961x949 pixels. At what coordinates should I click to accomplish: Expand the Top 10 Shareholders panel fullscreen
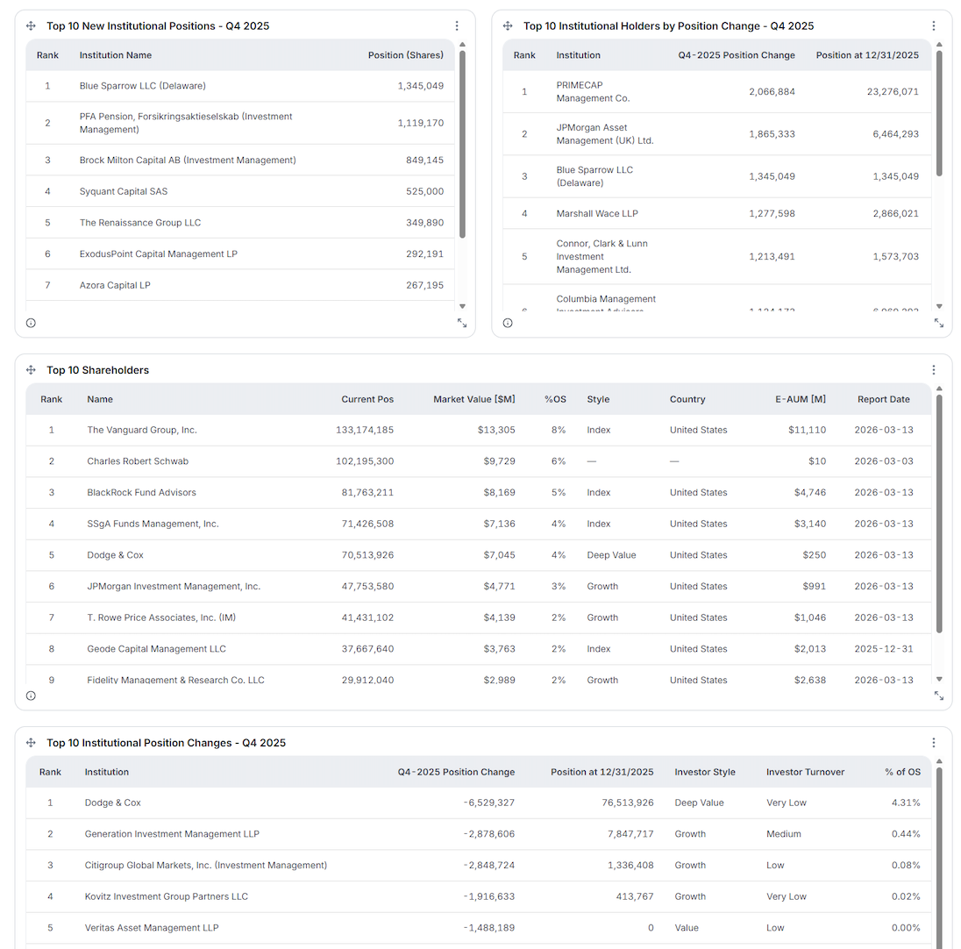click(x=939, y=696)
